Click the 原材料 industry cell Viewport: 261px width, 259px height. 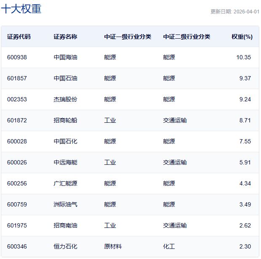point(113,246)
